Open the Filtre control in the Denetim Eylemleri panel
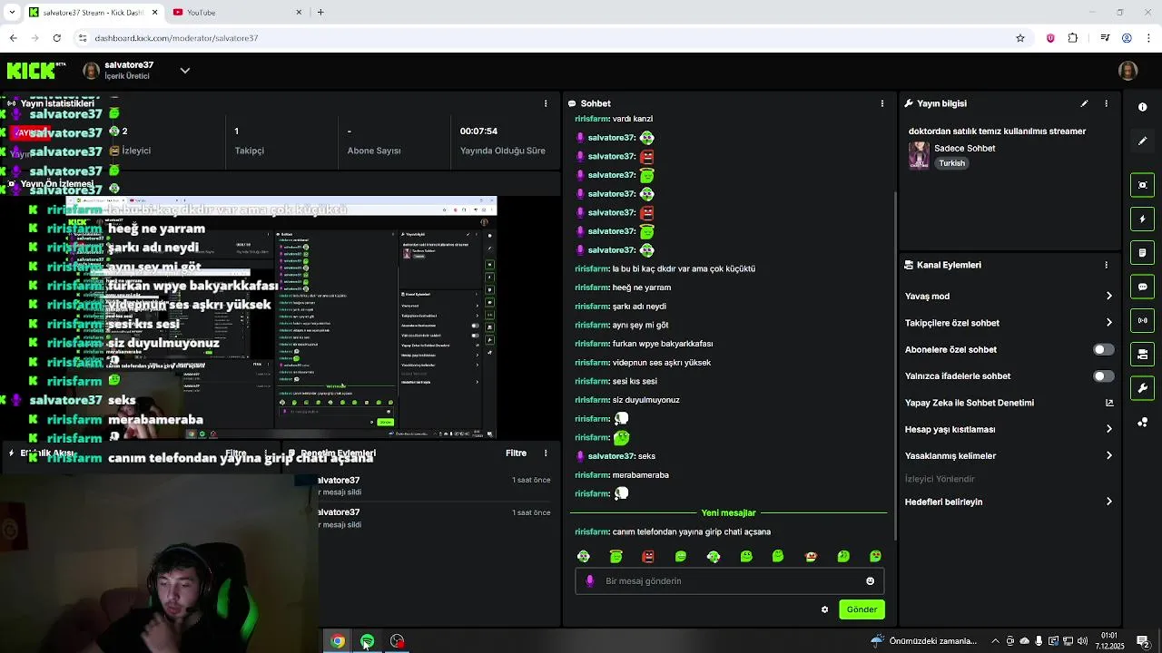The width and height of the screenshot is (1162, 653). coord(516,453)
